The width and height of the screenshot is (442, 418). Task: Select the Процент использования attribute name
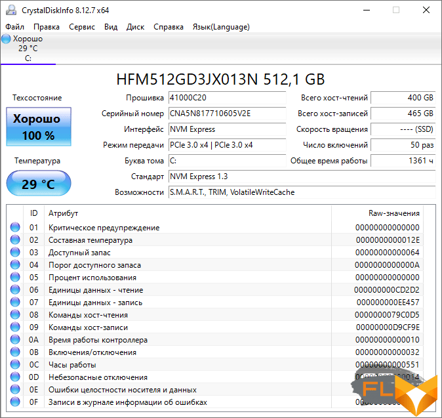coord(92,278)
